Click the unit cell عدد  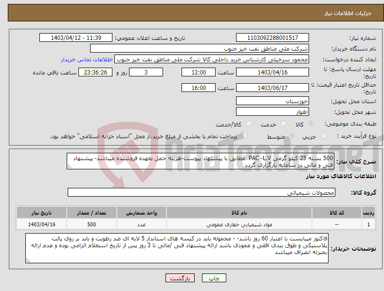point(142,224)
